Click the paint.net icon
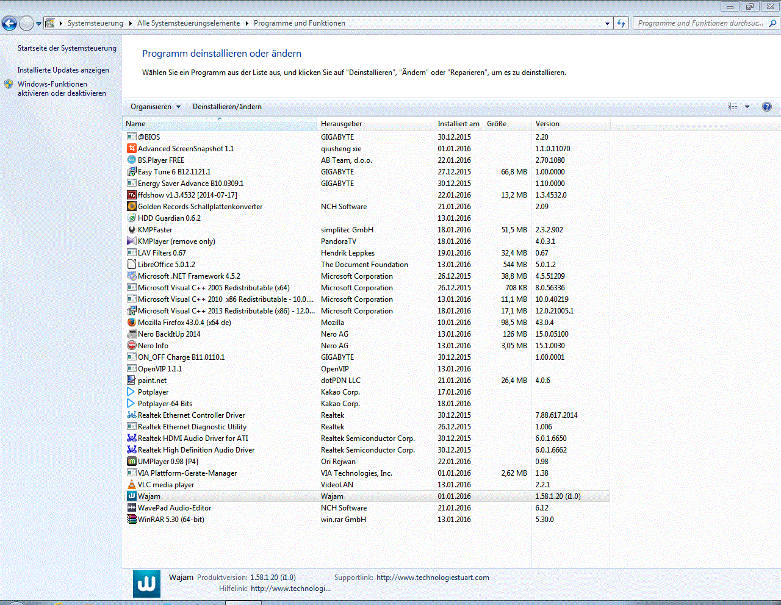 click(x=131, y=380)
